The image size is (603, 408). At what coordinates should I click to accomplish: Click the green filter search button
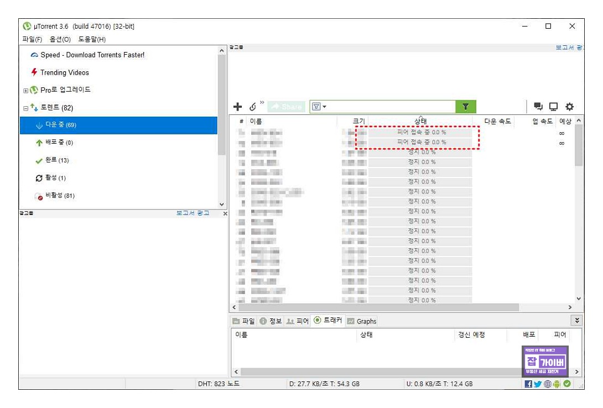tap(465, 107)
